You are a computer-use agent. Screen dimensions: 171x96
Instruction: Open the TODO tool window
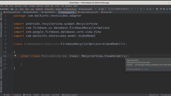[7, 95]
